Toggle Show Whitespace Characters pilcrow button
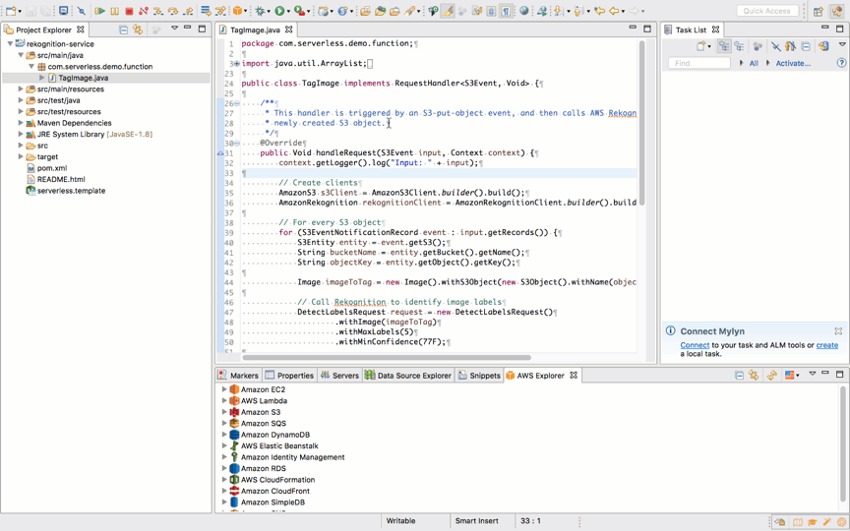 pos(506,11)
